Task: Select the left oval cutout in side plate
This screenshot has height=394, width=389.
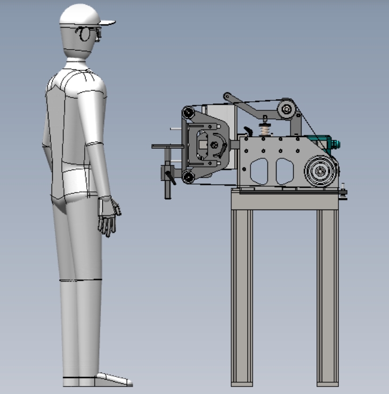Action: tap(259, 171)
